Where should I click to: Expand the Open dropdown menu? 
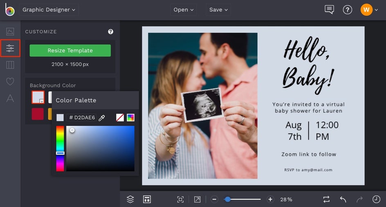(x=183, y=10)
